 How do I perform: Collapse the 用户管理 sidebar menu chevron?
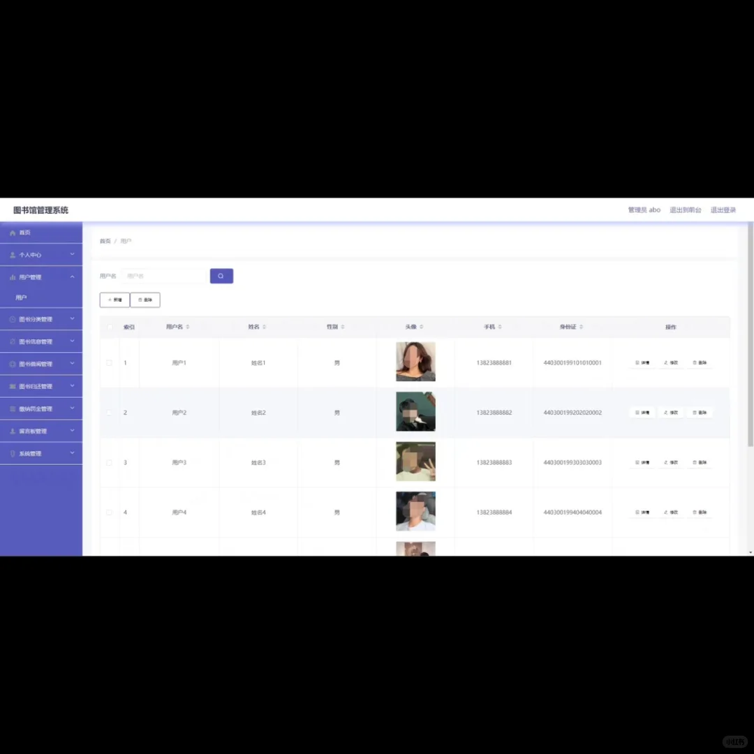[72, 277]
